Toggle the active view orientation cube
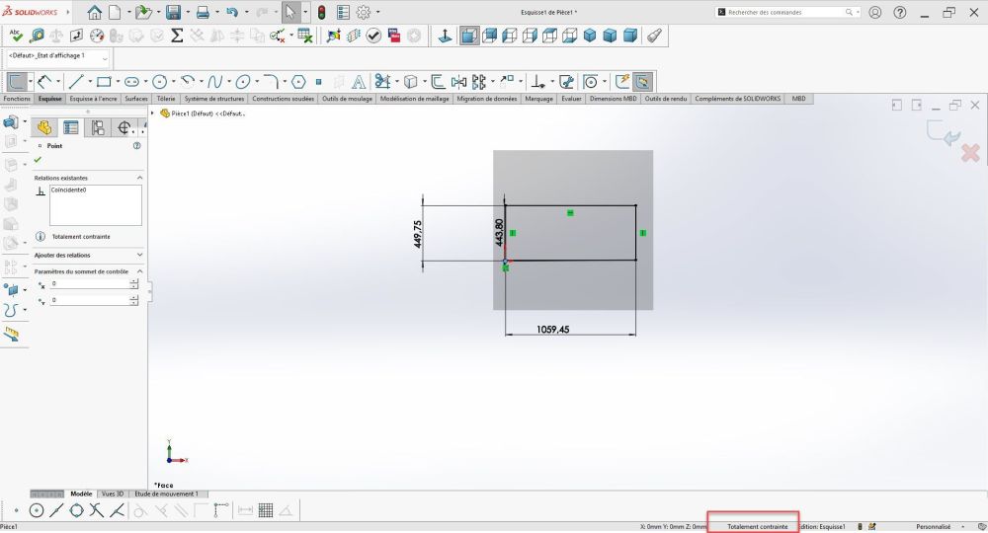Viewport: 988px width, 533px height. click(x=468, y=36)
